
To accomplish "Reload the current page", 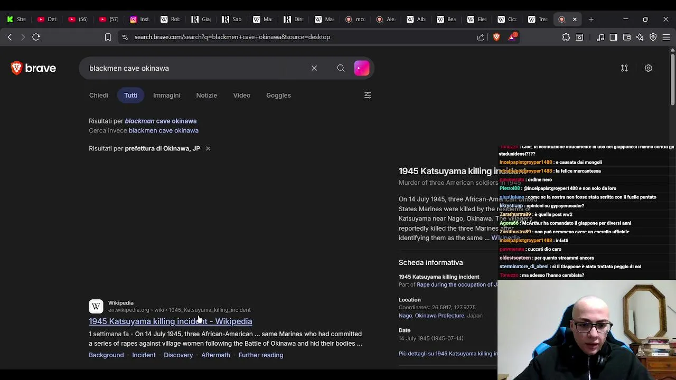I will [x=36, y=37].
